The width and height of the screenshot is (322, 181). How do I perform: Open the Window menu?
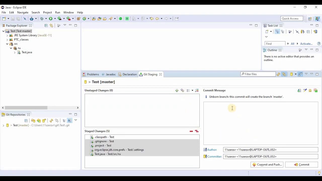pyautogui.click(x=68, y=12)
